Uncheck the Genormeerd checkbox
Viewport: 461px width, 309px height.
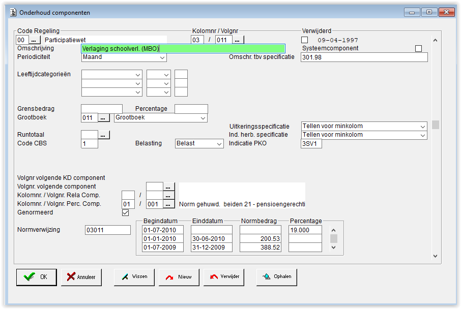click(126, 212)
